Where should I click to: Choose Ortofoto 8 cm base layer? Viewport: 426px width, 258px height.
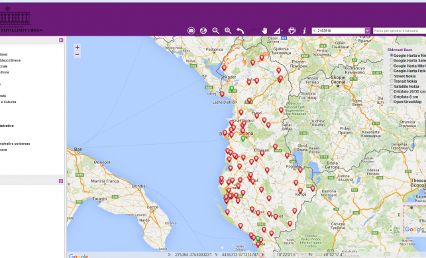(392, 97)
